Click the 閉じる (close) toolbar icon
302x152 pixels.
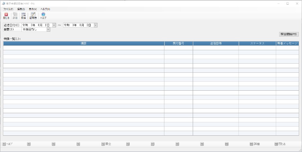tap(6, 16)
